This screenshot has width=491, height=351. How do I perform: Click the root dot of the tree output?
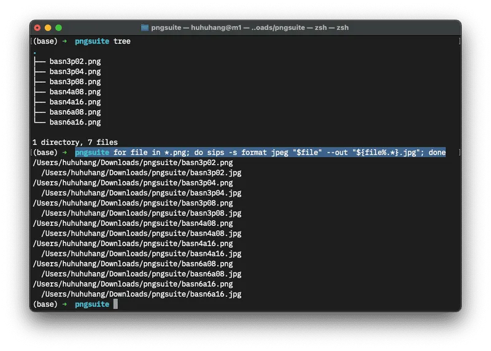tap(34, 52)
